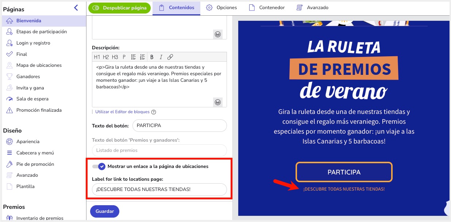
Task: Click the Mapa de ubicaciones pin icon
Action: [x=9, y=65]
